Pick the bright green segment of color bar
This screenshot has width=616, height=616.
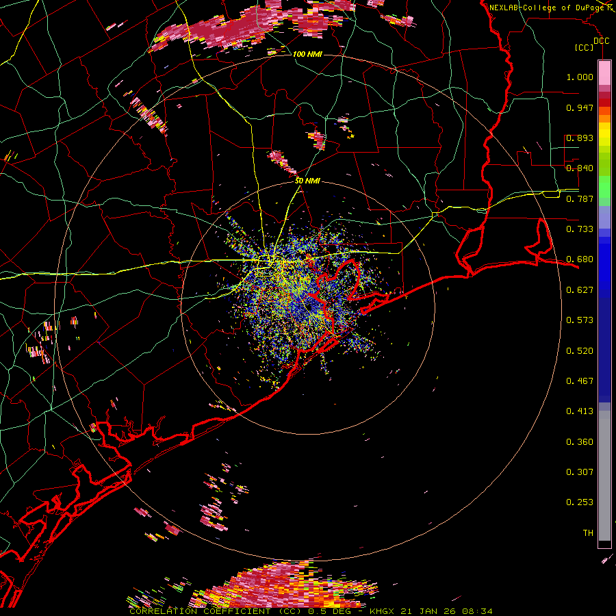point(604,187)
